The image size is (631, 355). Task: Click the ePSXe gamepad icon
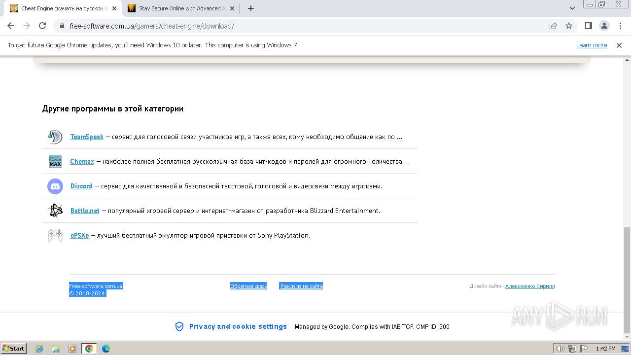pyautogui.click(x=55, y=235)
